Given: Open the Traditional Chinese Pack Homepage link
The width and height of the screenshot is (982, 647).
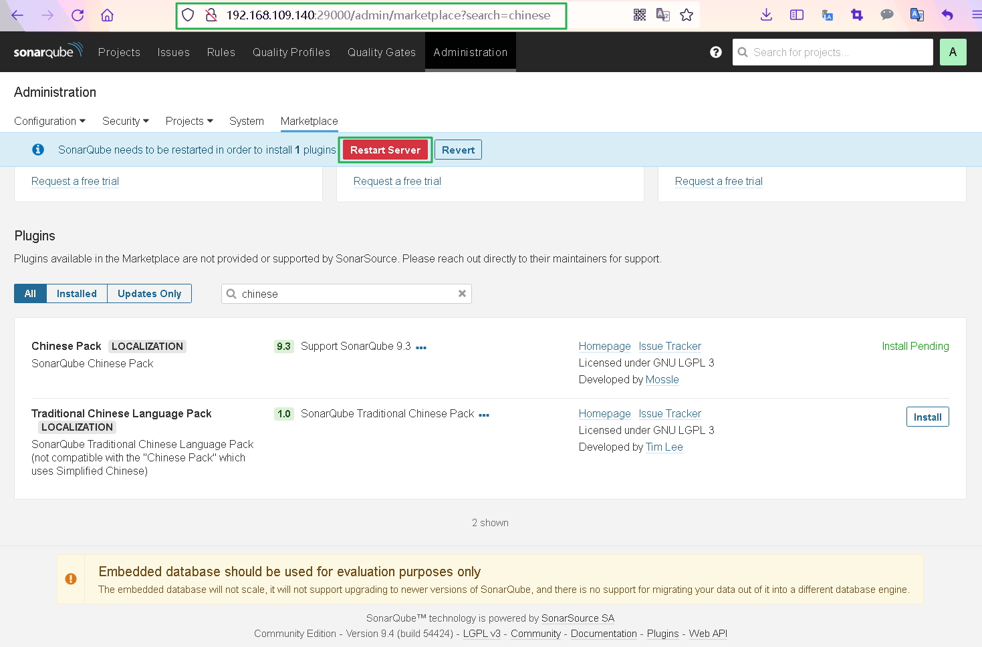Looking at the screenshot, I should pyautogui.click(x=605, y=413).
